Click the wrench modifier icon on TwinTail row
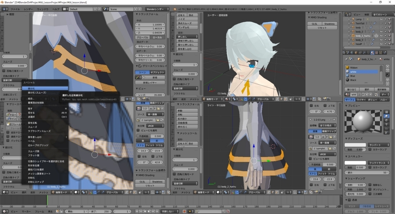Viewport: 395px width, 214px height. [375, 23]
